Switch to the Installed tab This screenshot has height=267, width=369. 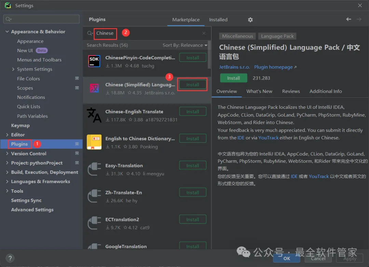coord(218,20)
